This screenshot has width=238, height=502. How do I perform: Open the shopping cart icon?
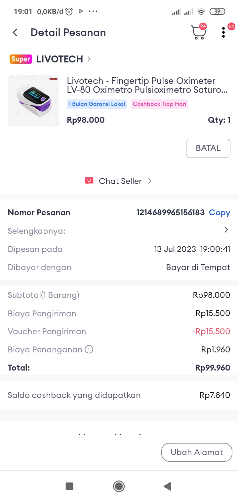[x=198, y=32]
